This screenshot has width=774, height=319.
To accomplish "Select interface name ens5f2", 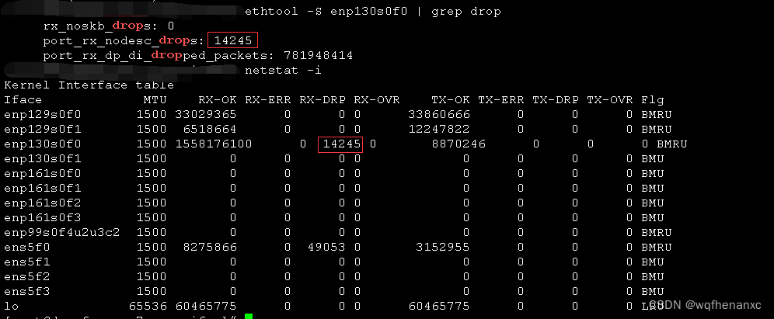I will click(x=27, y=276).
